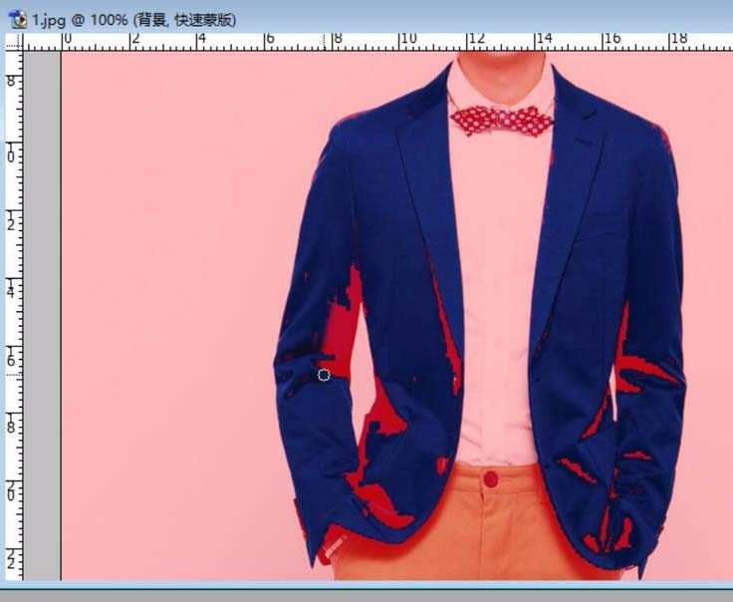Click the brush cursor circle on the sleeve
Image resolution: width=733 pixels, height=602 pixels.
[x=324, y=375]
